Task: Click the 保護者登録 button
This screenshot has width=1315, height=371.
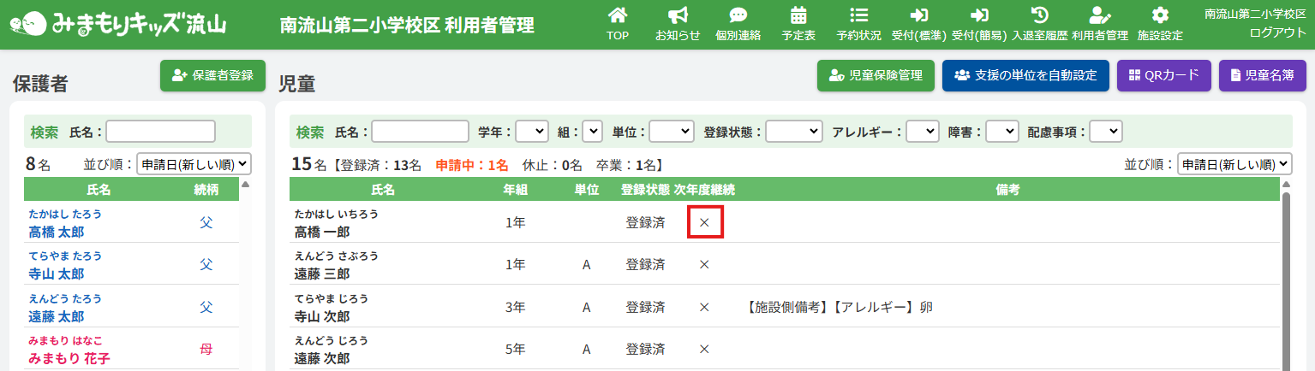Action: pos(212,75)
